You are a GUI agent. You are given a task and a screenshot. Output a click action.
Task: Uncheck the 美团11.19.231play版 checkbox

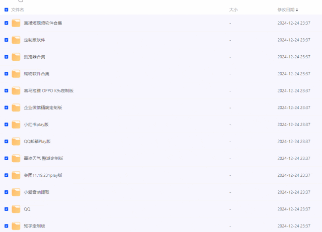pos(7,175)
